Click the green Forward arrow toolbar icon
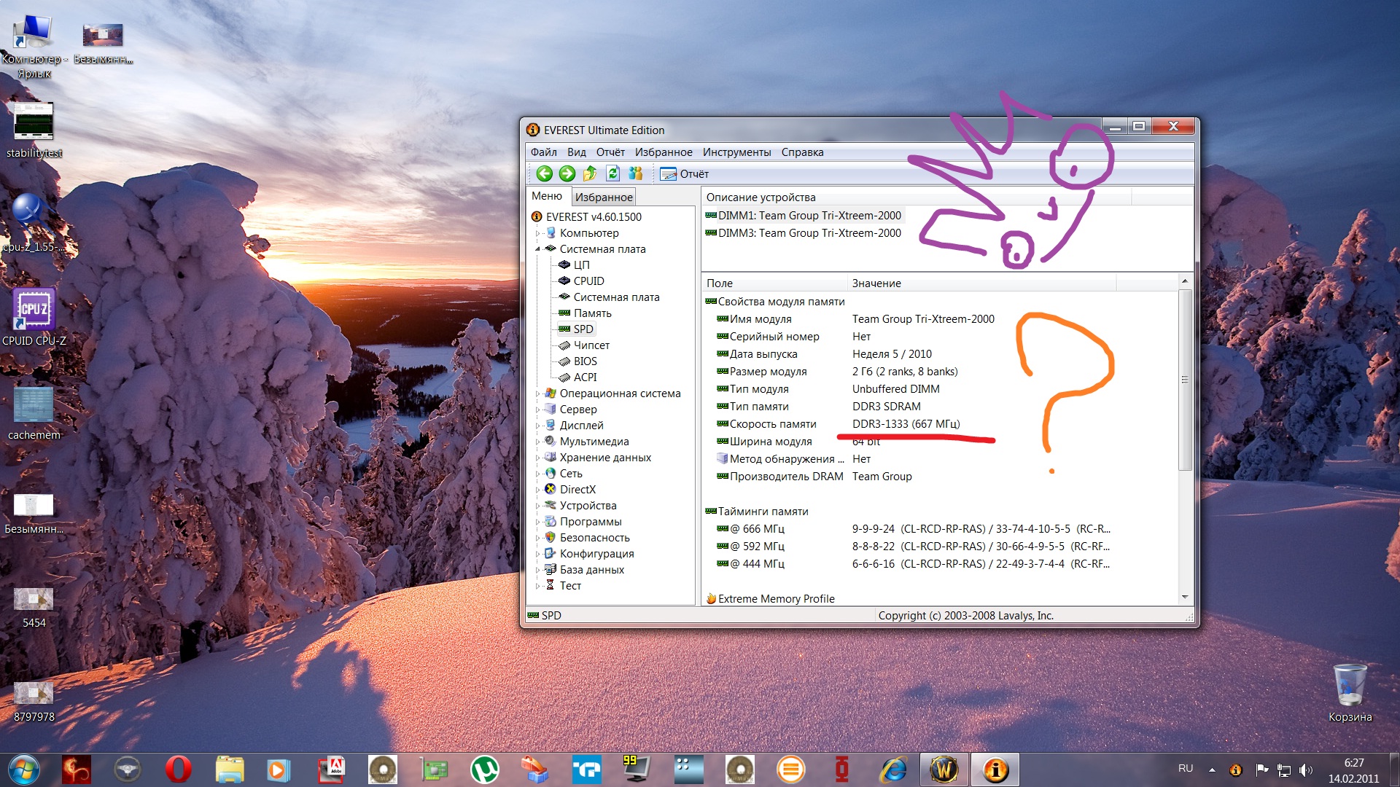1400x787 pixels. pos(567,173)
